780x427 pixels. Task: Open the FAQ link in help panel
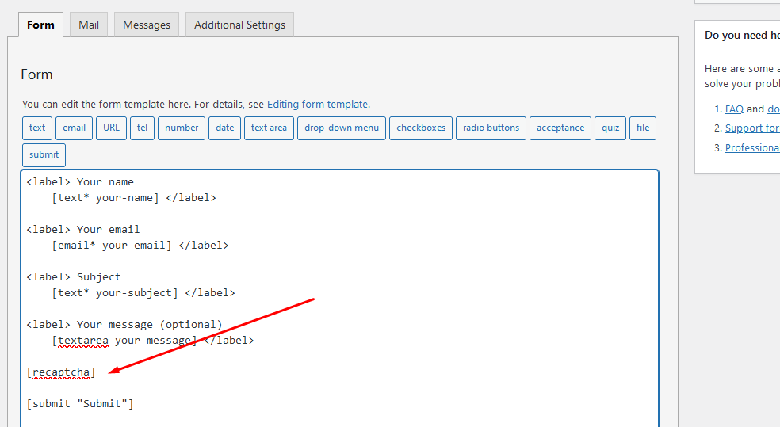click(734, 109)
